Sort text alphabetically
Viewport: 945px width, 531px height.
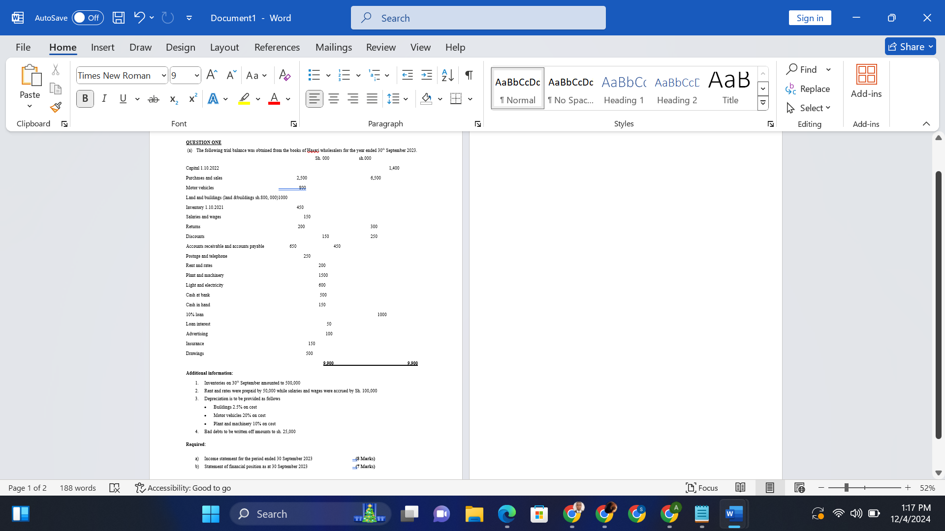(x=448, y=75)
